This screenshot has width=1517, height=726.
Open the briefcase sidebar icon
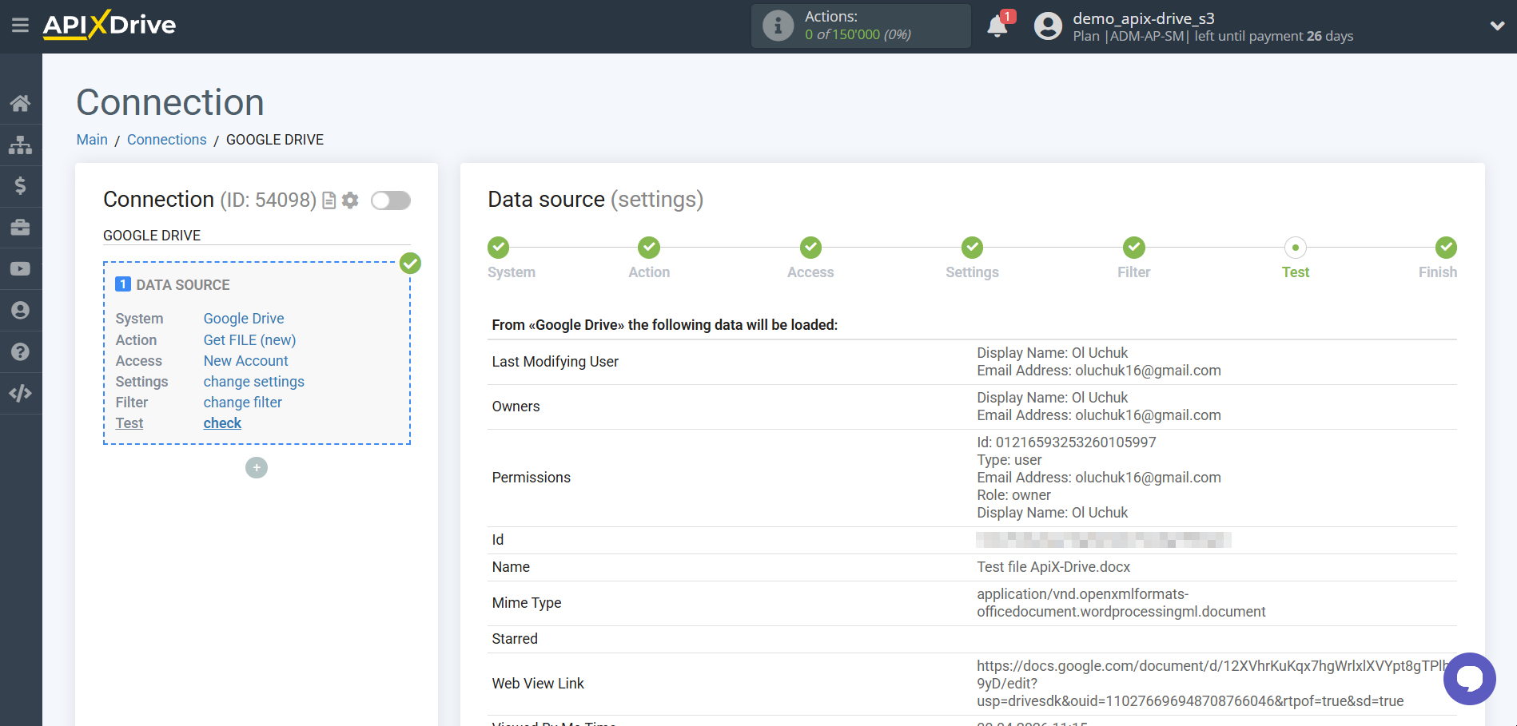[x=21, y=228]
